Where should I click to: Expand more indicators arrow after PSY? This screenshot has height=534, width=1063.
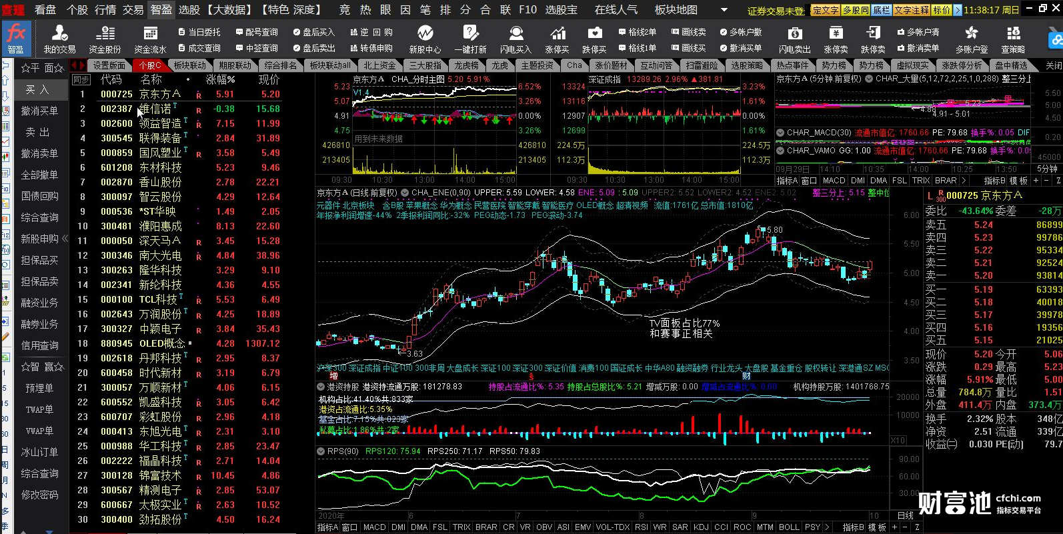828,527
